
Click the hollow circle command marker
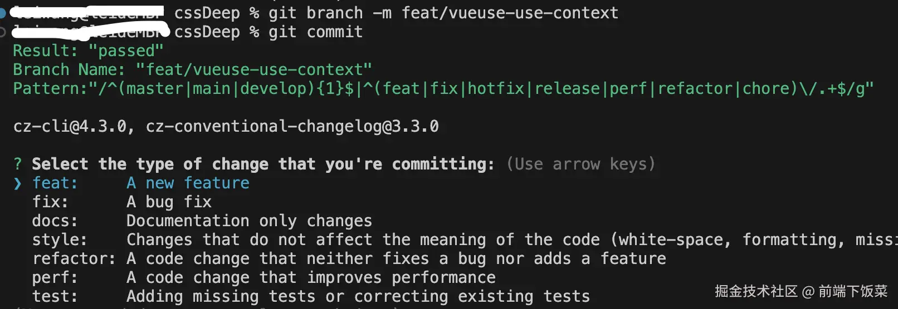2,32
